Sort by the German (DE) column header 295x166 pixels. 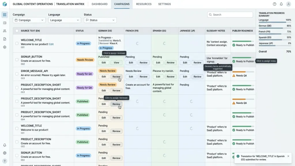point(105,31)
